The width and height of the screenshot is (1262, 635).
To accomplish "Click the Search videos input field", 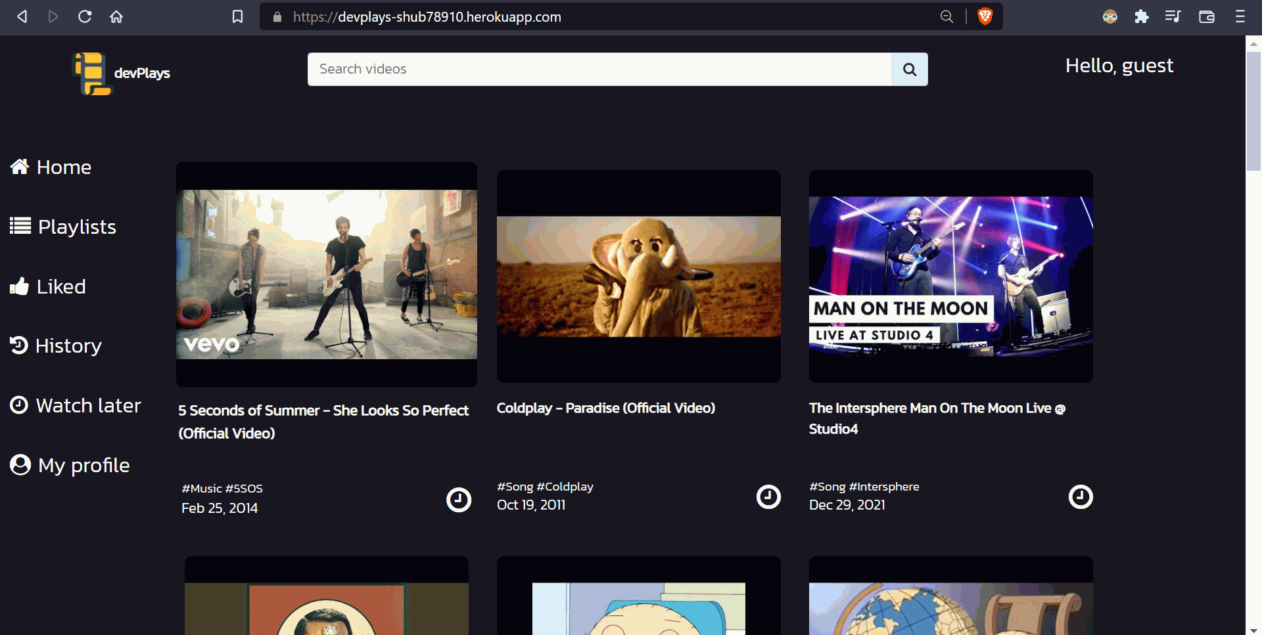I will click(x=599, y=70).
